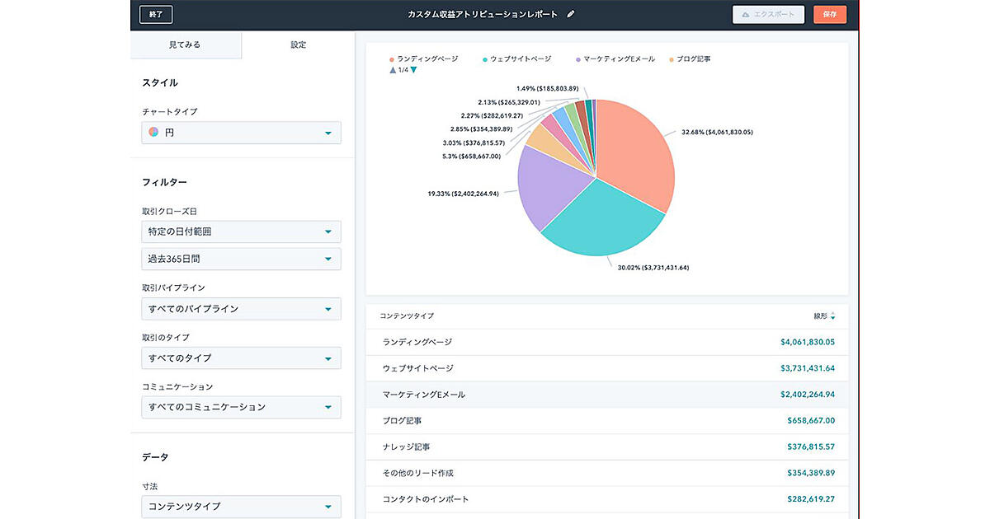Click the pie icon in chart type field
Image resolution: width=990 pixels, height=519 pixels.
click(x=153, y=133)
